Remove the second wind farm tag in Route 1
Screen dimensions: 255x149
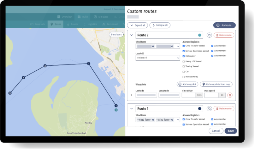click(172, 120)
